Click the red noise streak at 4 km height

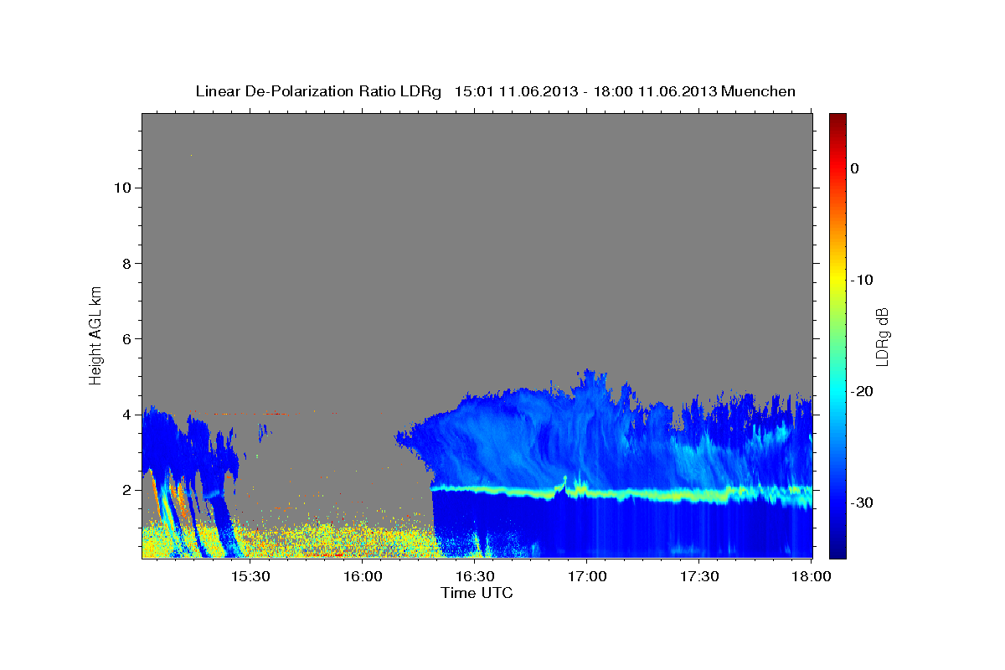(250, 413)
